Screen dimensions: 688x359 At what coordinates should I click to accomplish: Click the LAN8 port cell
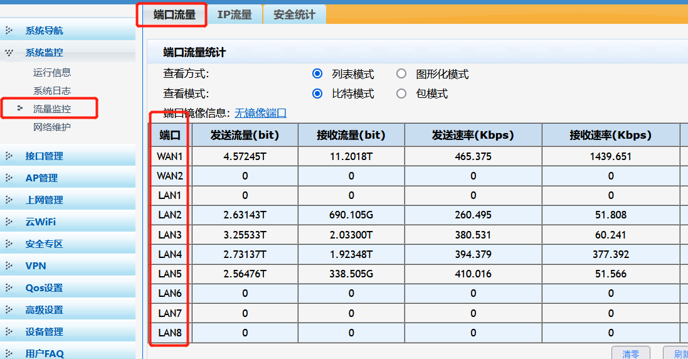pos(170,333)
